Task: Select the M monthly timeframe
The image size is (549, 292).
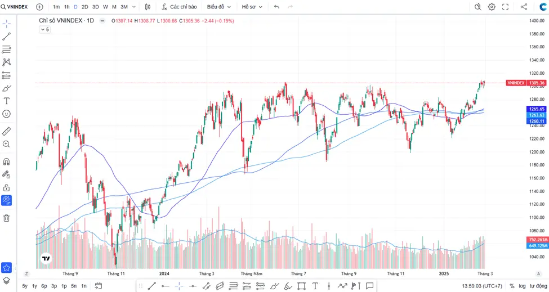Action: [x=114, y=7]
